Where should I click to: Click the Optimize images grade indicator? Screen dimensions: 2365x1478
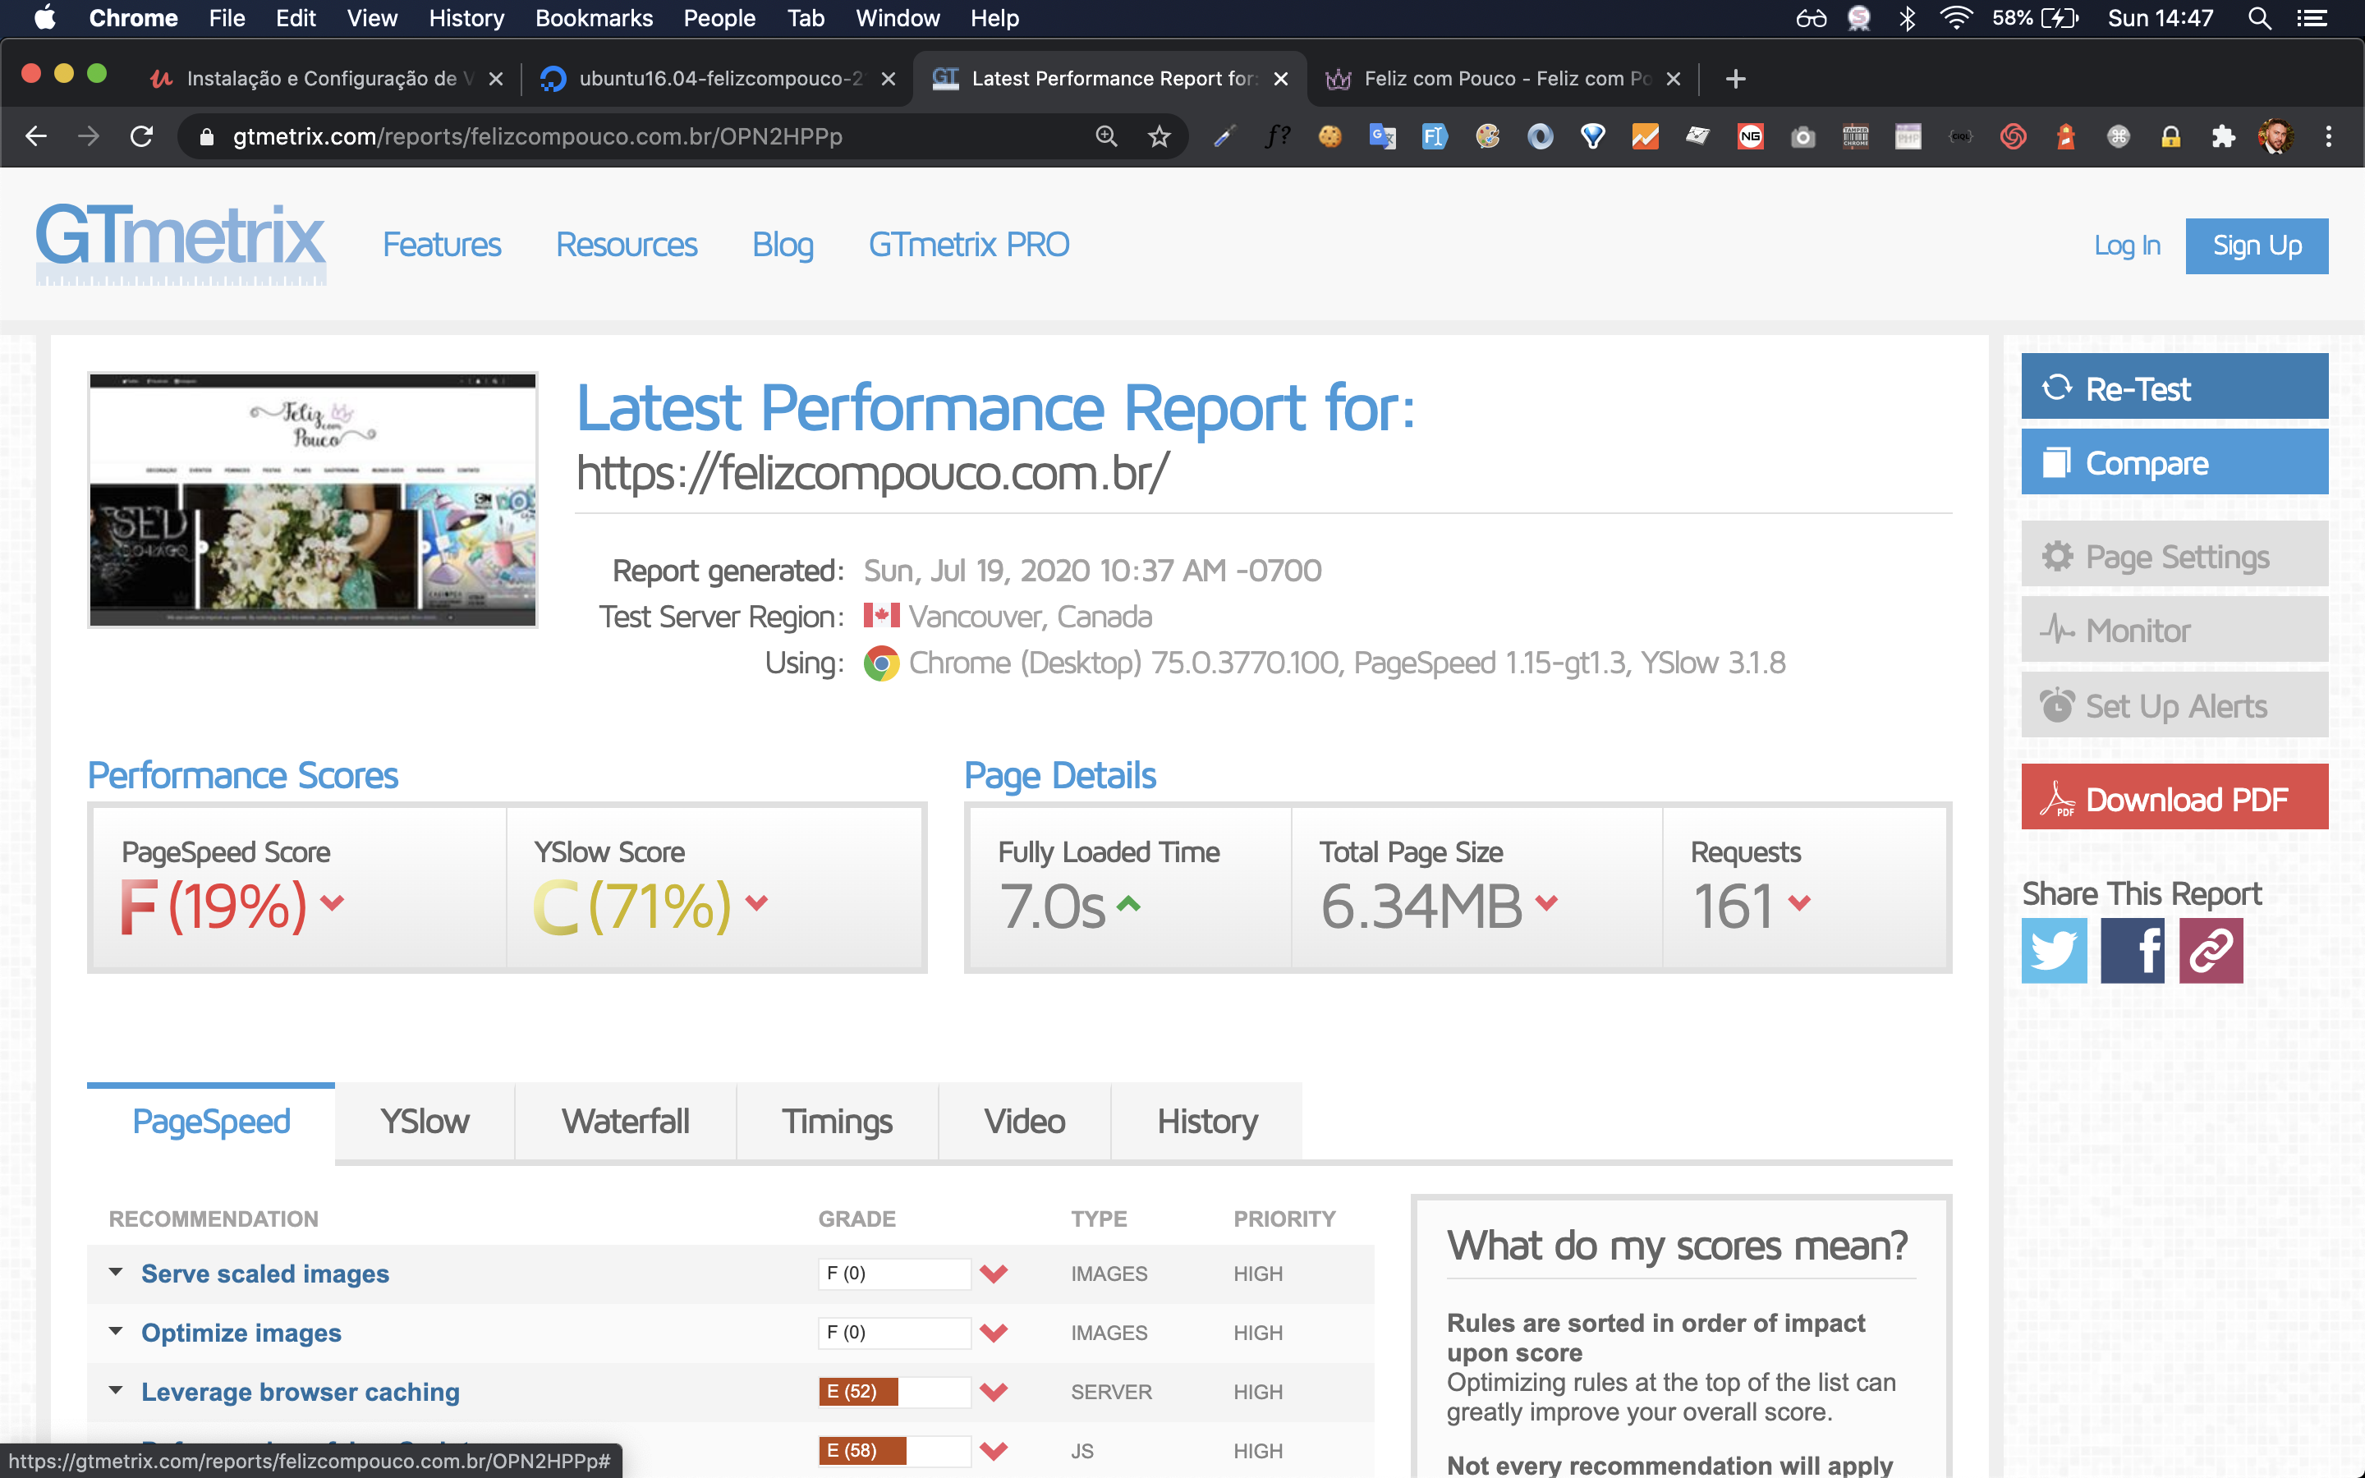(894, 1333)
